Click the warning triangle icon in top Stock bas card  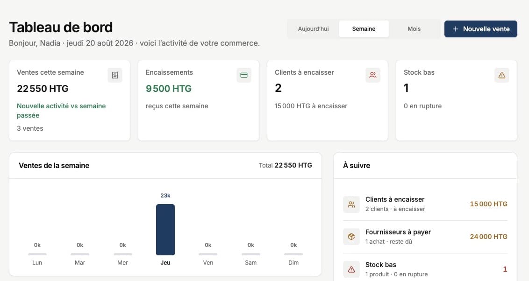click(502, 75)
